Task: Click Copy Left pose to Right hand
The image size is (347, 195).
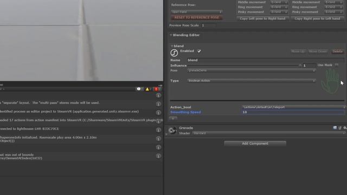Action: tap(262, 18)
